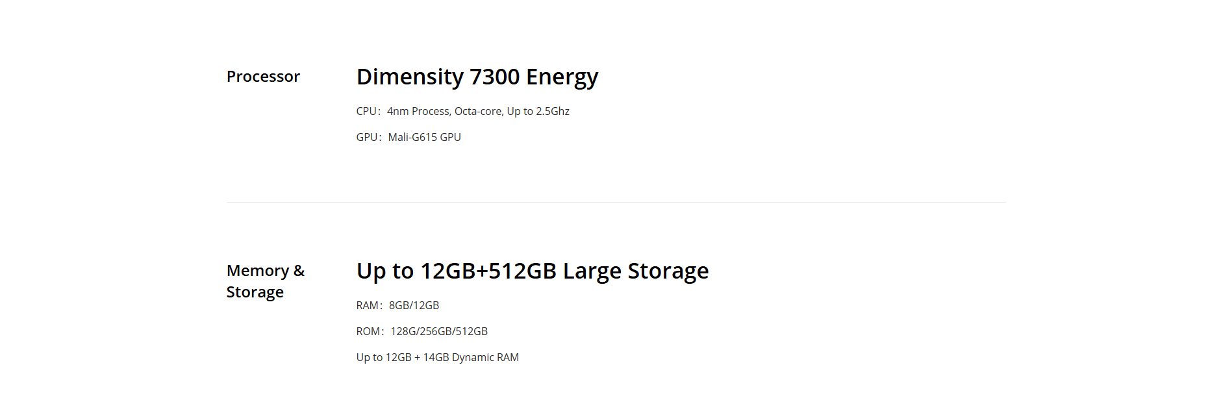The width and height of the screenshot is (1232, 413).
Task: Click the word Storage under Memory &
Action: pos(255,292)
